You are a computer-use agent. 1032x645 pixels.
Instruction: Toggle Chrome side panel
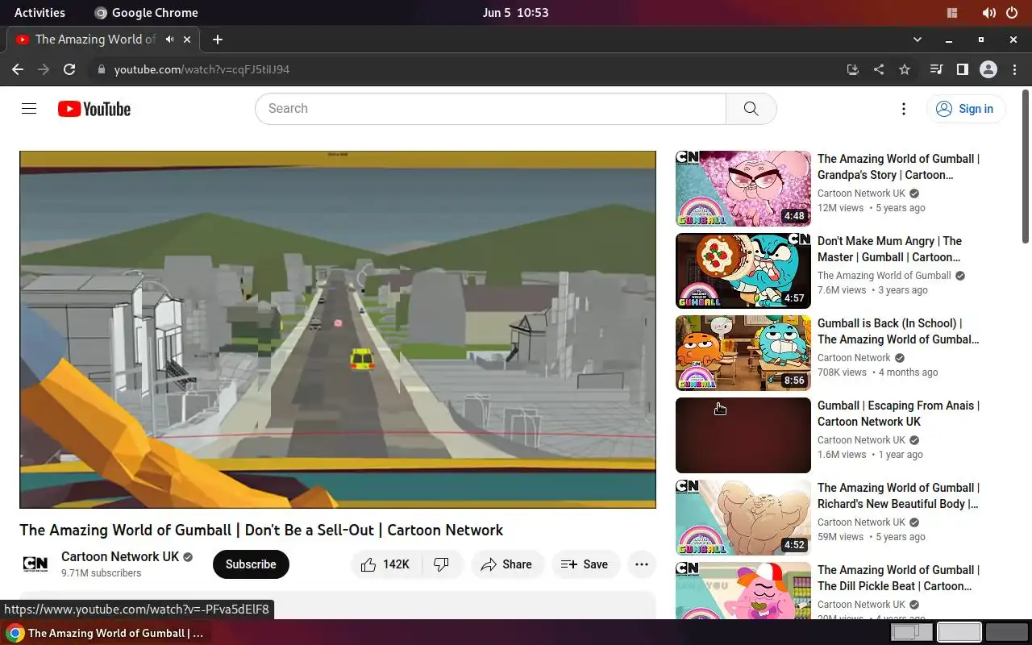click(x=962, y=69)
